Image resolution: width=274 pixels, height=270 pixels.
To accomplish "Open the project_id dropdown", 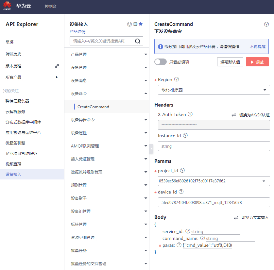I will [214, 181].
